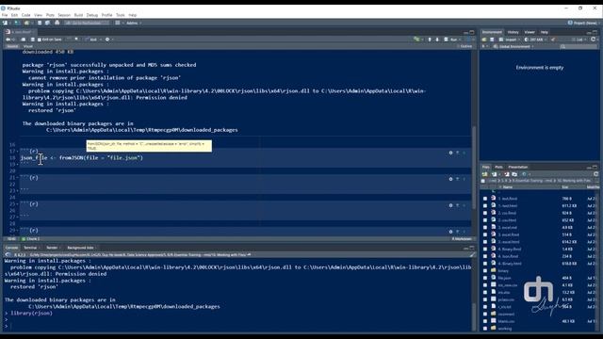Click the Save icon in main toolbar
The height and width of the screenshot is (339, 603).
click(x=40, y=23)
